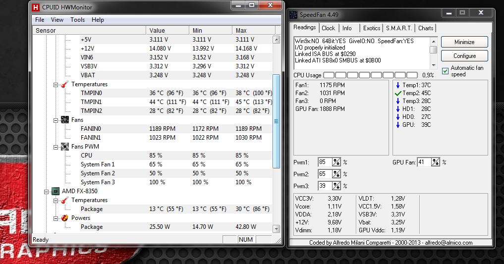Click the Configure button in SpeedFan
This screenshot has height=264, width=504.
[x=464, y=56]
